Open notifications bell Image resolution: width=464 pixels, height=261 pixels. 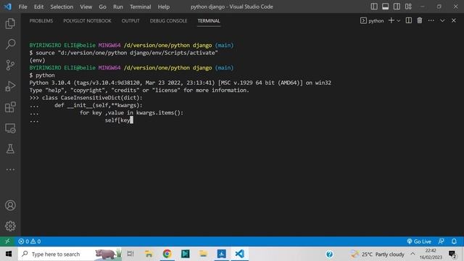454,241
